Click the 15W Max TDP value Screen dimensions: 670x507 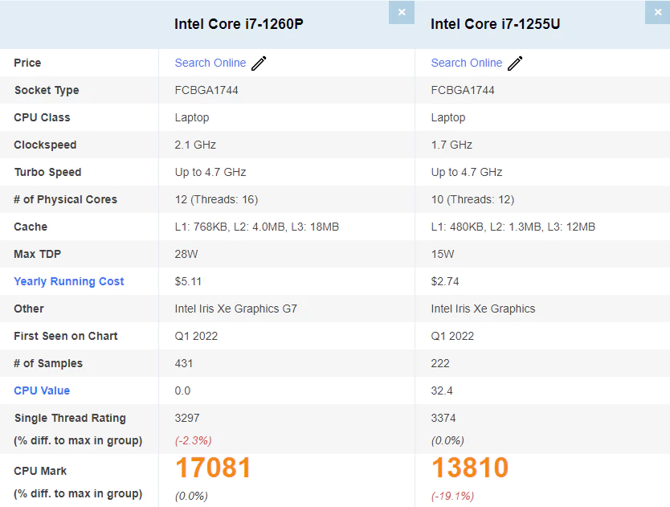click(443, 255)
